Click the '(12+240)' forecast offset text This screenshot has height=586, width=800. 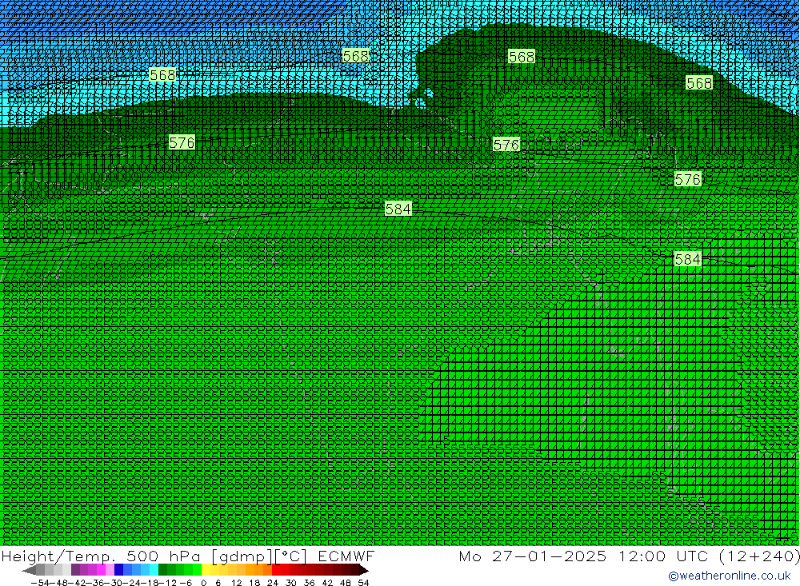[x=760, y=556]
